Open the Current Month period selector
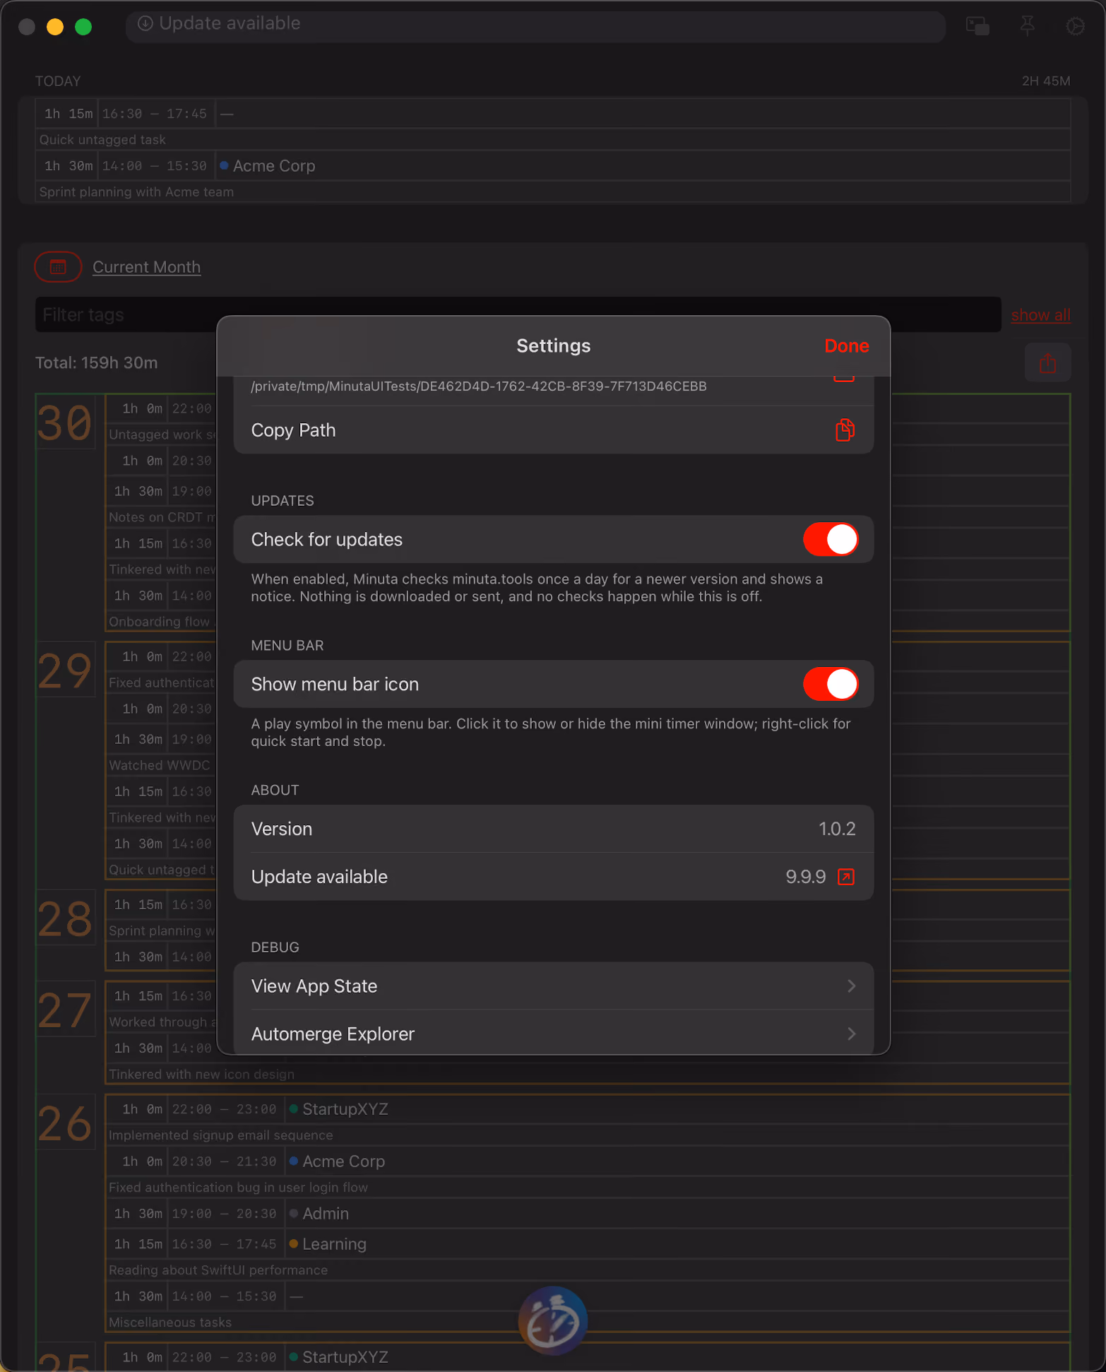This screenshot has width=1106, height=1372. click(x=147, y=267)
